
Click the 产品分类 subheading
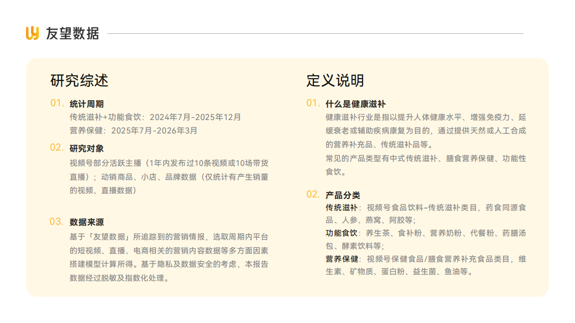(x=343, y=196)
